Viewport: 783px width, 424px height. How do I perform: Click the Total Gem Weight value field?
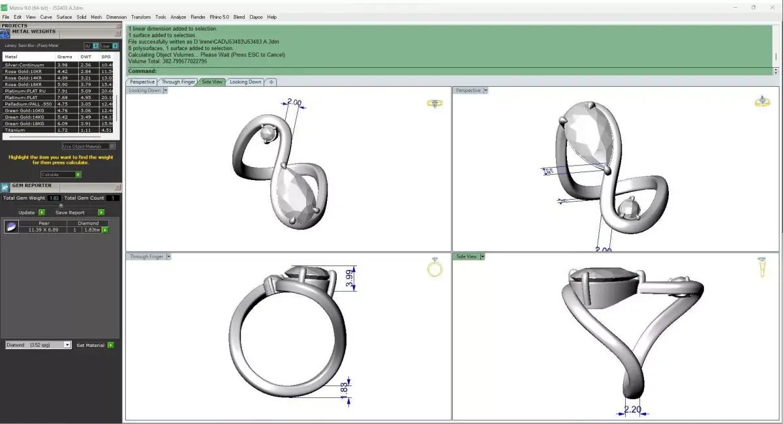point(54,198)
